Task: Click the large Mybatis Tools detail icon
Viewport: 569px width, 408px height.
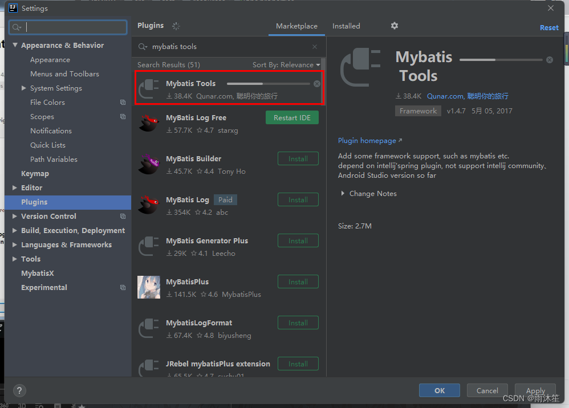Action: [360, 67]
